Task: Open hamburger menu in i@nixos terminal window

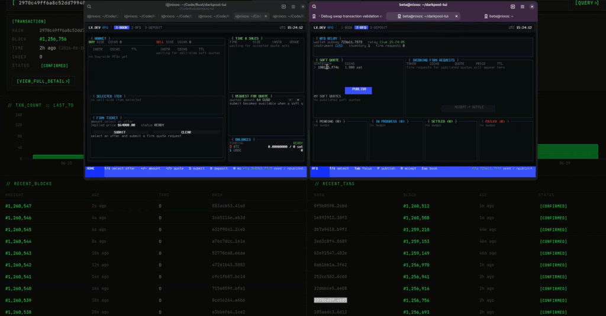Action: point(294,6)
